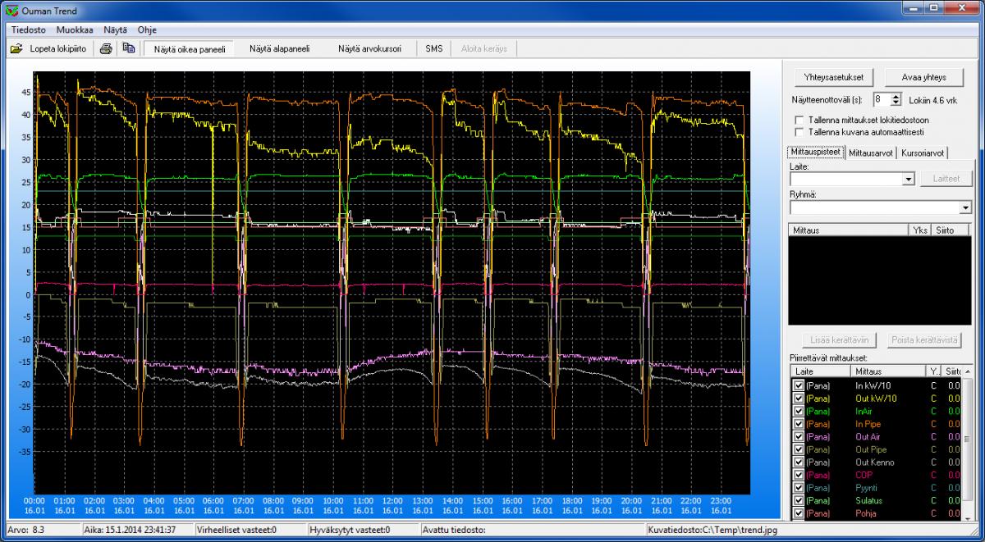Screen dimensions: 985x542
Task: Increase Näytteenottoväli value with up arrow
Action: click(x=896, y=96)
